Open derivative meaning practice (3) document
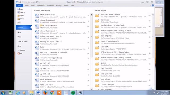Image resolution: width=170 pixels, height=95 pixels. (x=62, y=59)
